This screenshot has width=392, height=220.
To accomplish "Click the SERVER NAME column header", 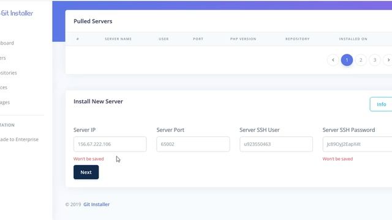I will tap(118, 39).
